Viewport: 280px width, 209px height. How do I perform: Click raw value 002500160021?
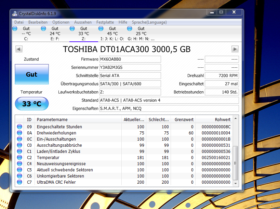(x=216, y=158)
